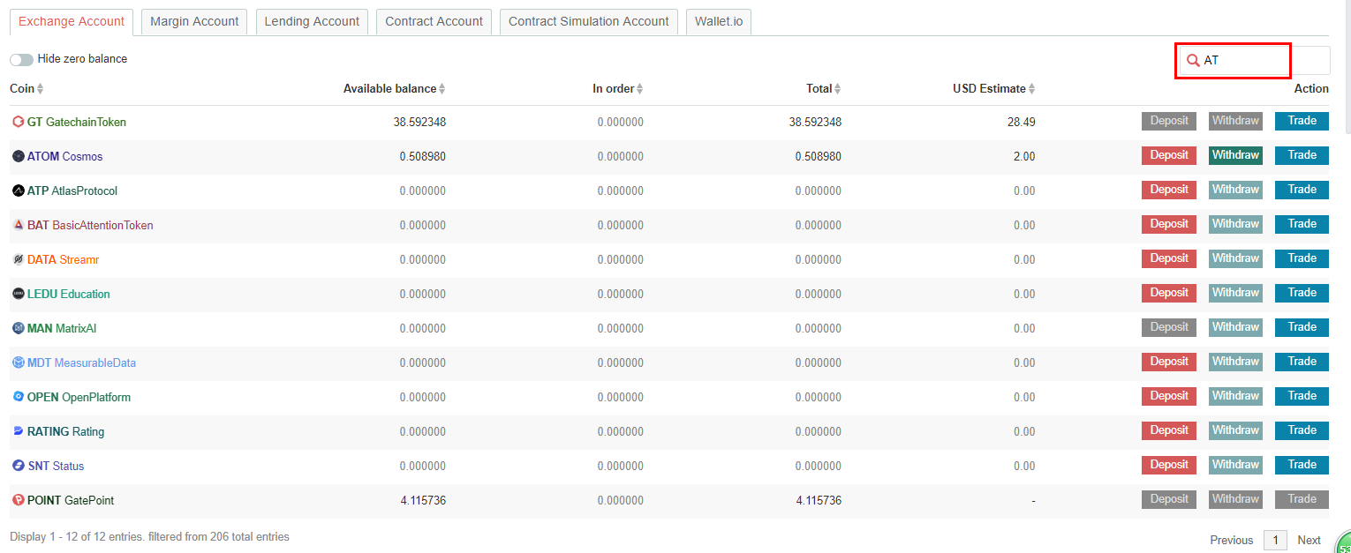Image resolution: width=1351 pixels, height=553 pixels.
Task: Select page number 1
Action: pyautogui.click(x=1275, y=541)
